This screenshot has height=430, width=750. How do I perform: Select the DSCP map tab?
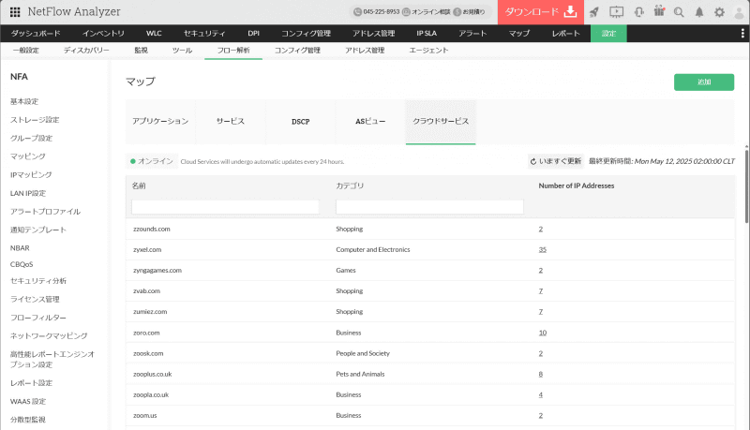click(300, 122)
